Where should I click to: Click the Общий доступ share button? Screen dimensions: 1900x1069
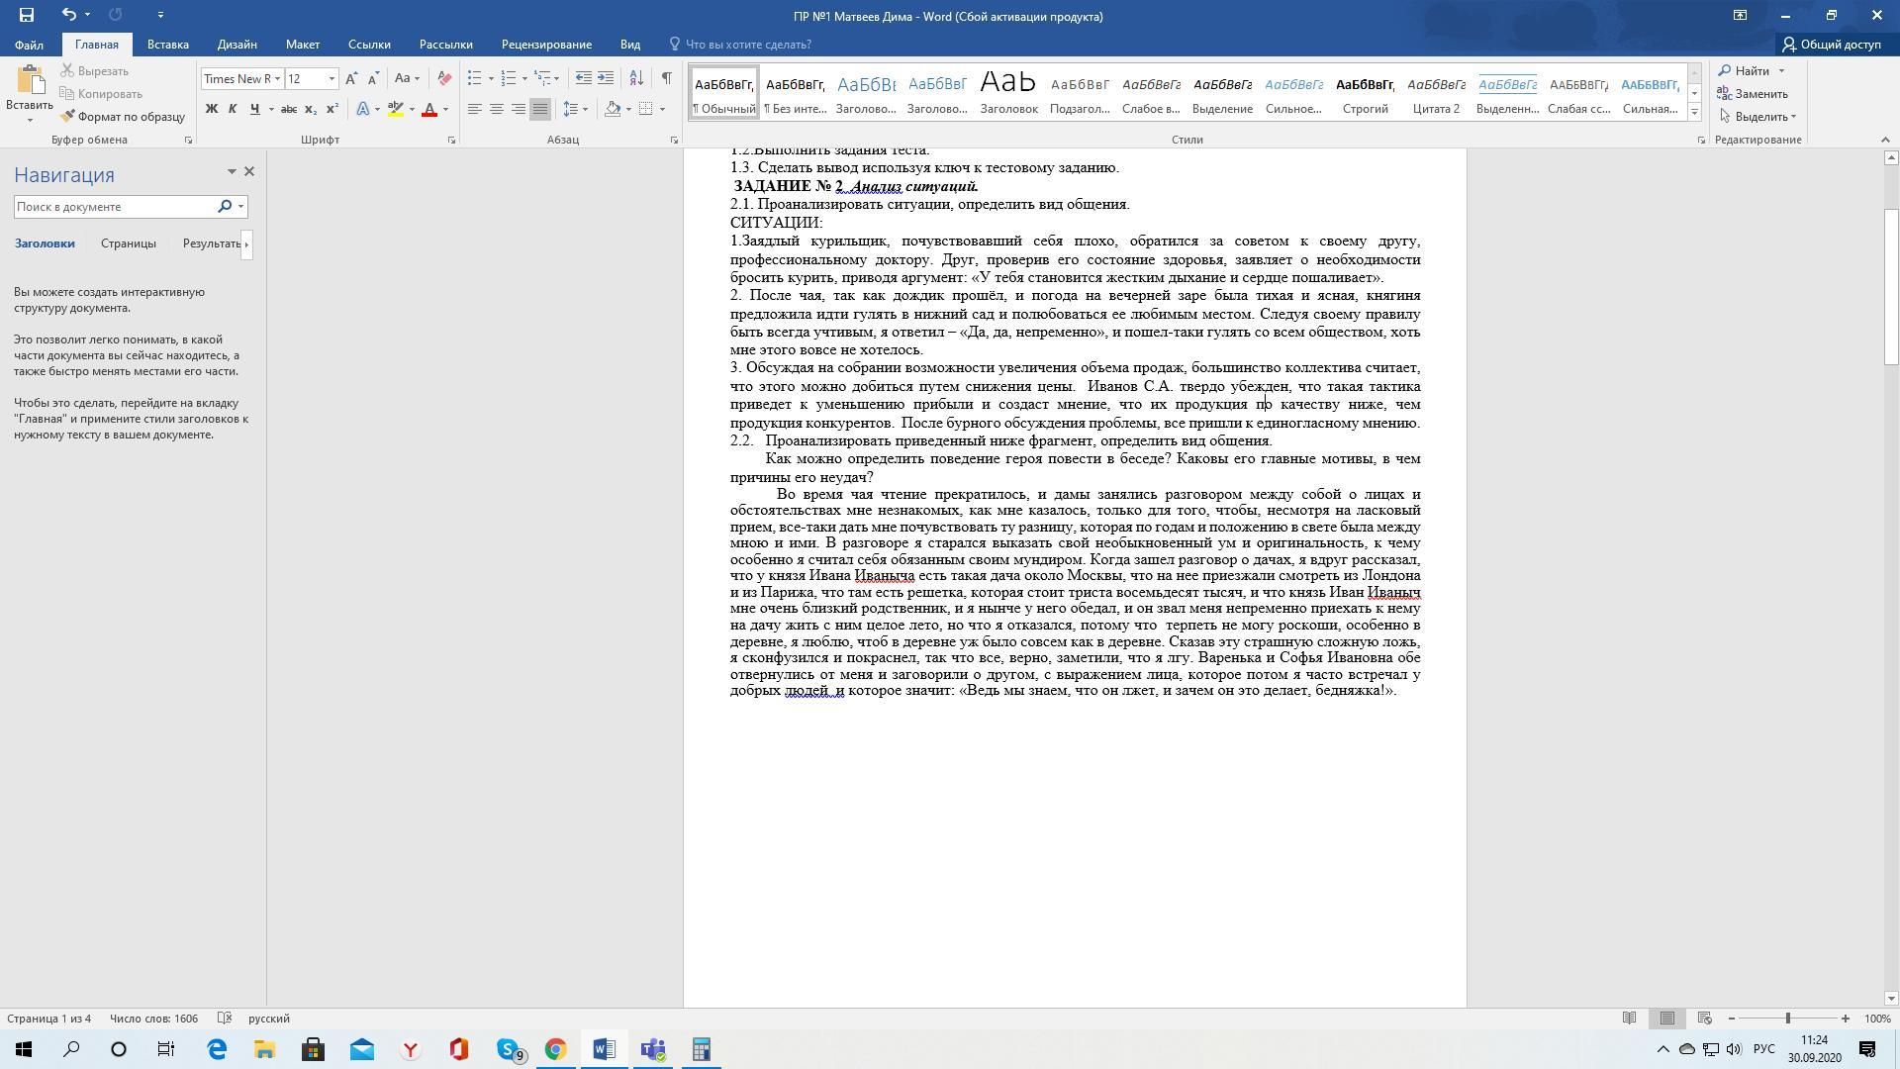point(1832,45)
